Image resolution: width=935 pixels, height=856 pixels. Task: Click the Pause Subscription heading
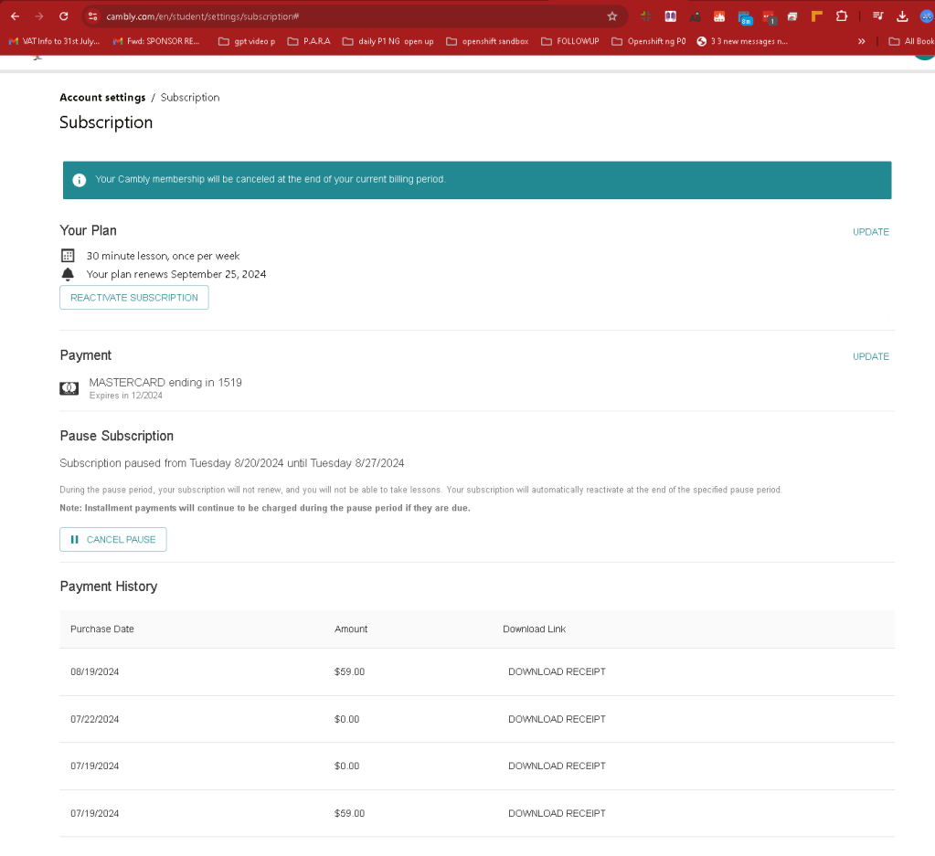117,437
